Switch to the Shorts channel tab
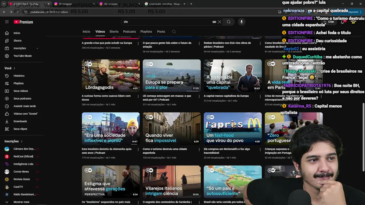This screenshot has height=205, width=365. pyautogui.click(x=114, y=32)
